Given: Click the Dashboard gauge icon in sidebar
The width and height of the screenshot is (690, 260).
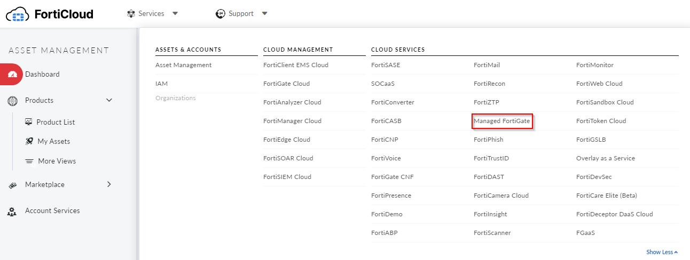Looking at the screenshot, I should click(x=13, y=75).
